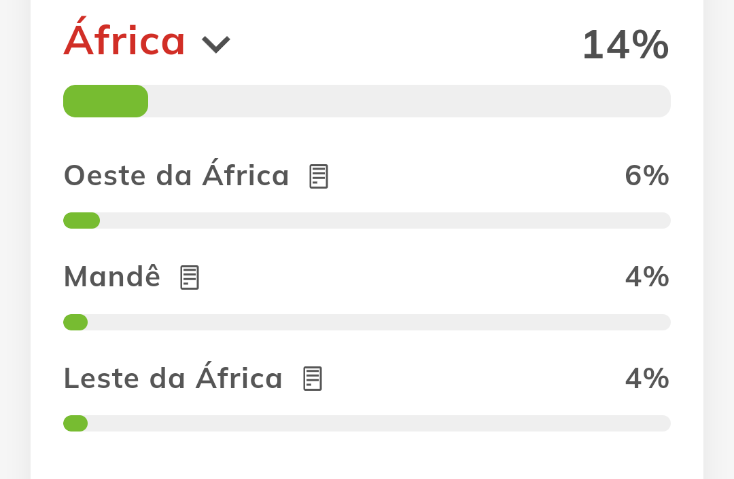This screenshot has height=479, width=734.
Task: Click the gray track of Mandê bar
Action: click(379, 322)
